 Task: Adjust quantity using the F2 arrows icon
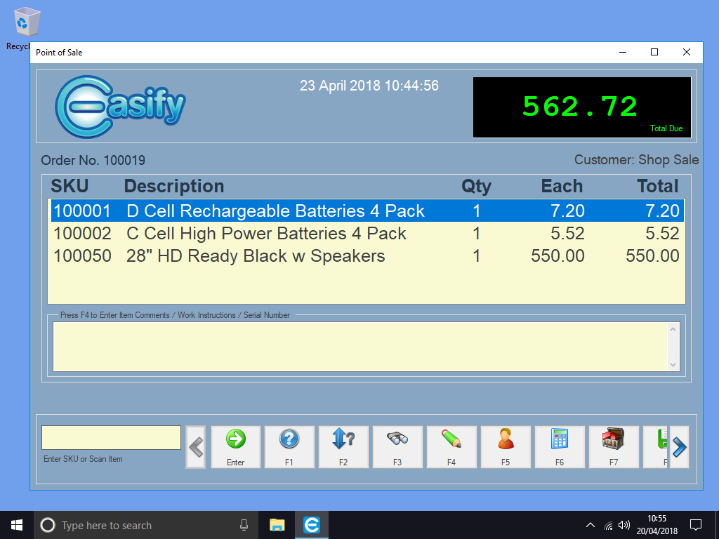pyautogui.click(x=343, y=446)
